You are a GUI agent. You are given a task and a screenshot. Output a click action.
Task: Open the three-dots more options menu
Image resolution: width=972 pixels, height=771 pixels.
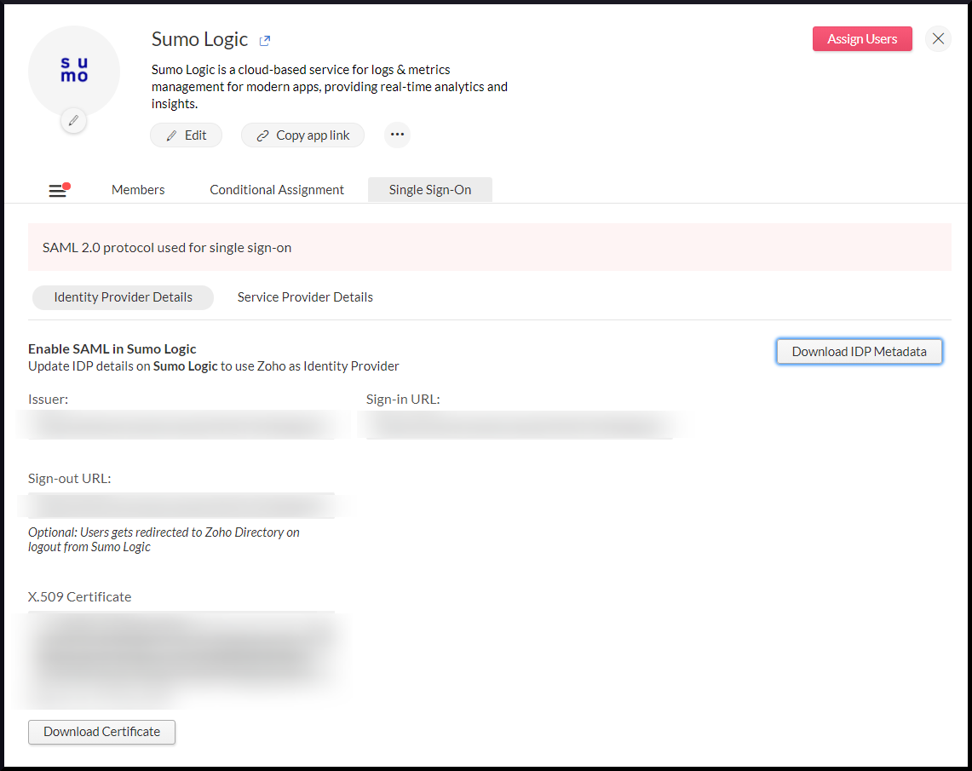397,135
